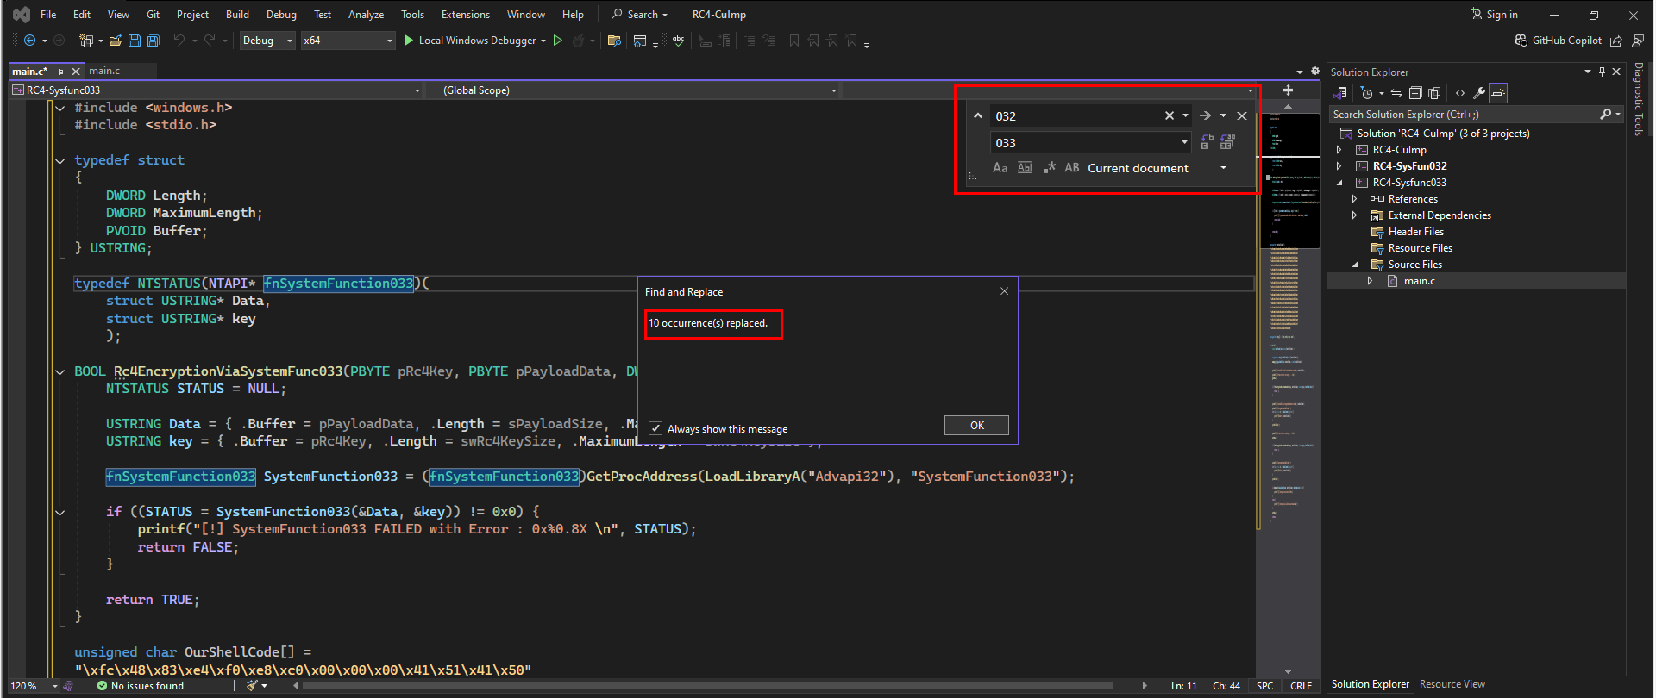This screenshot has height=698, width=1656.
Task: Click the Replace Next icon
Action: [x=1207, y=142]
